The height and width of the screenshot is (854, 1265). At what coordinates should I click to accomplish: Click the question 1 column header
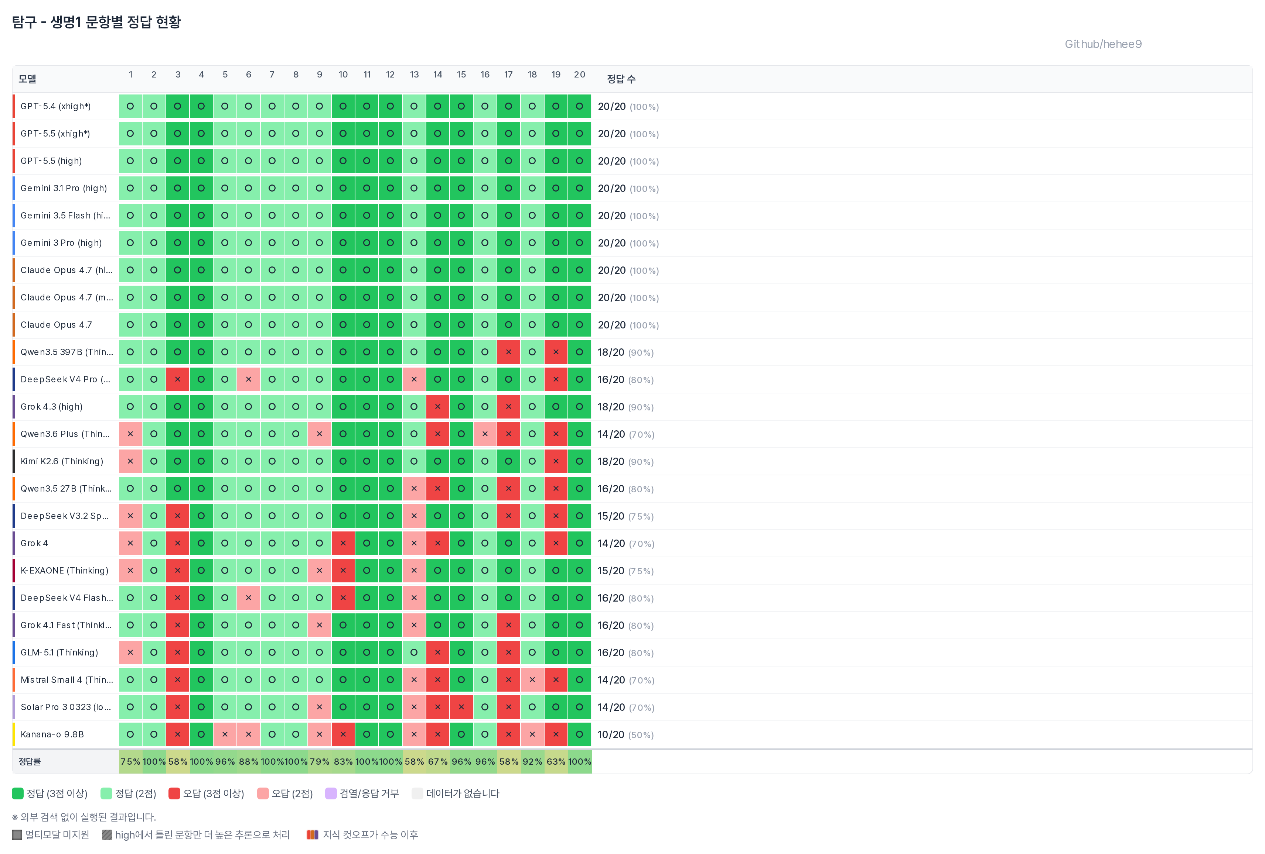point(131,75)
